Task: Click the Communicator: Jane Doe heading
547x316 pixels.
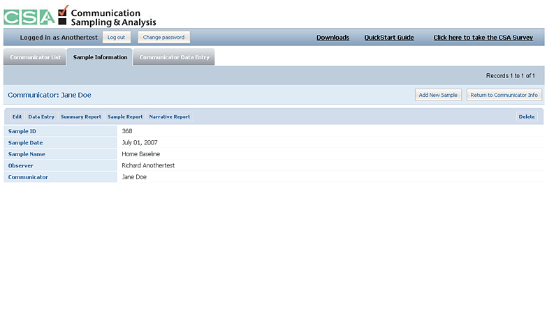Action: pyautogui.click(x=50, y=95)
